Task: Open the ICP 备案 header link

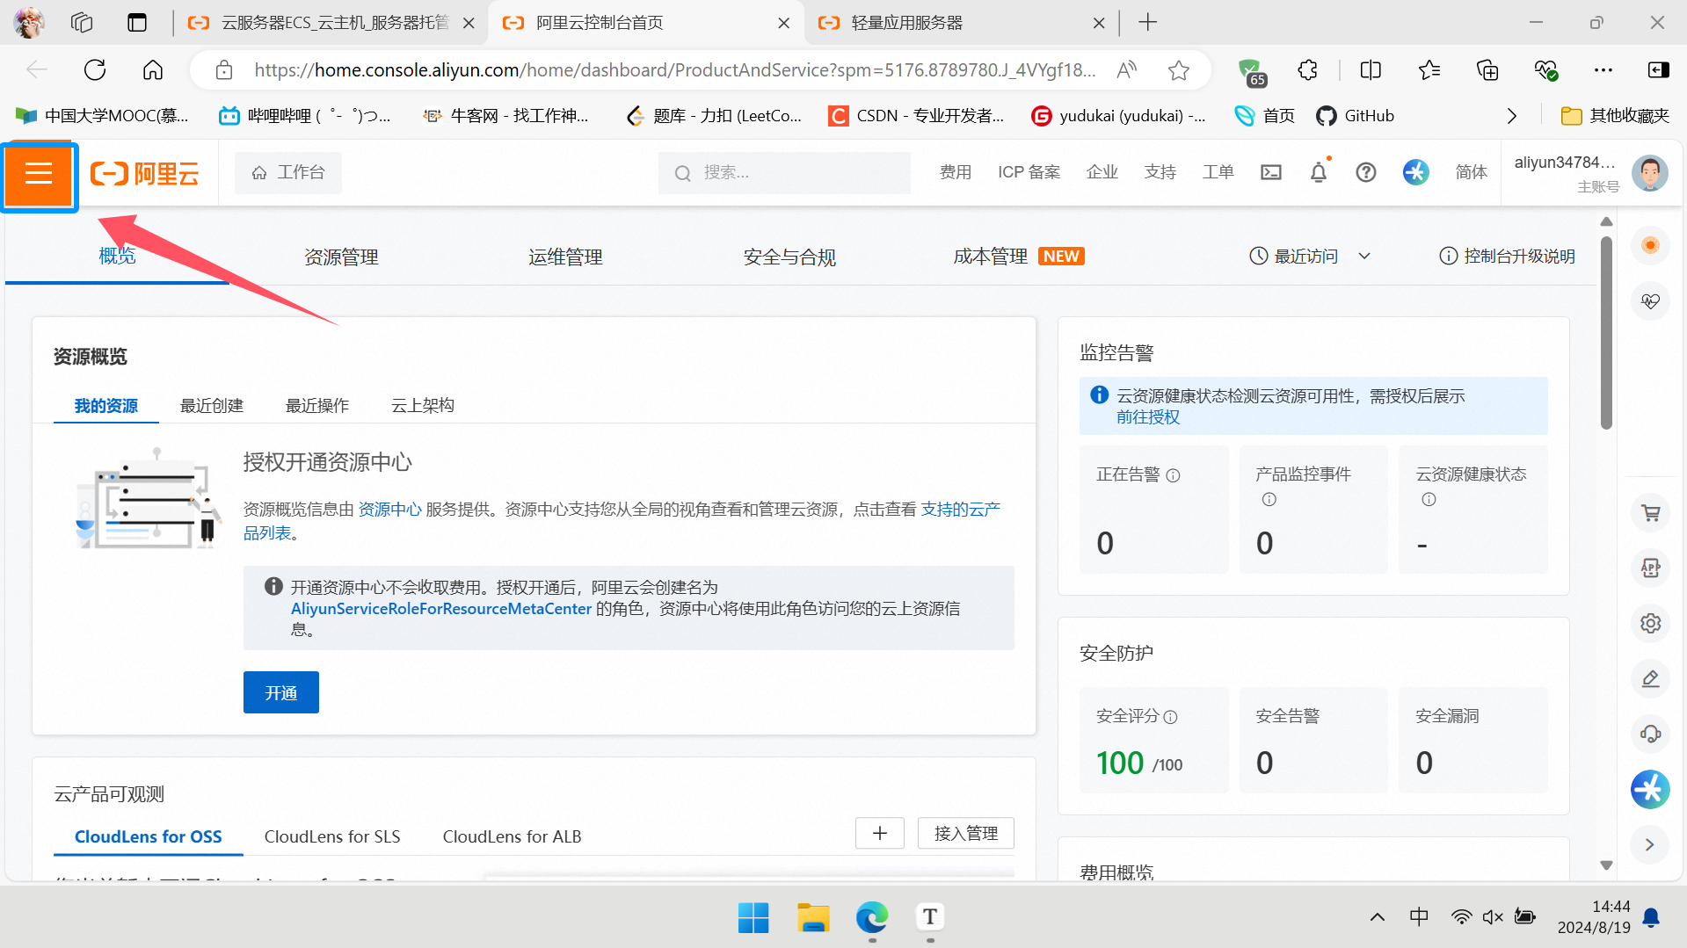Action: click(x=1029, y=172)
